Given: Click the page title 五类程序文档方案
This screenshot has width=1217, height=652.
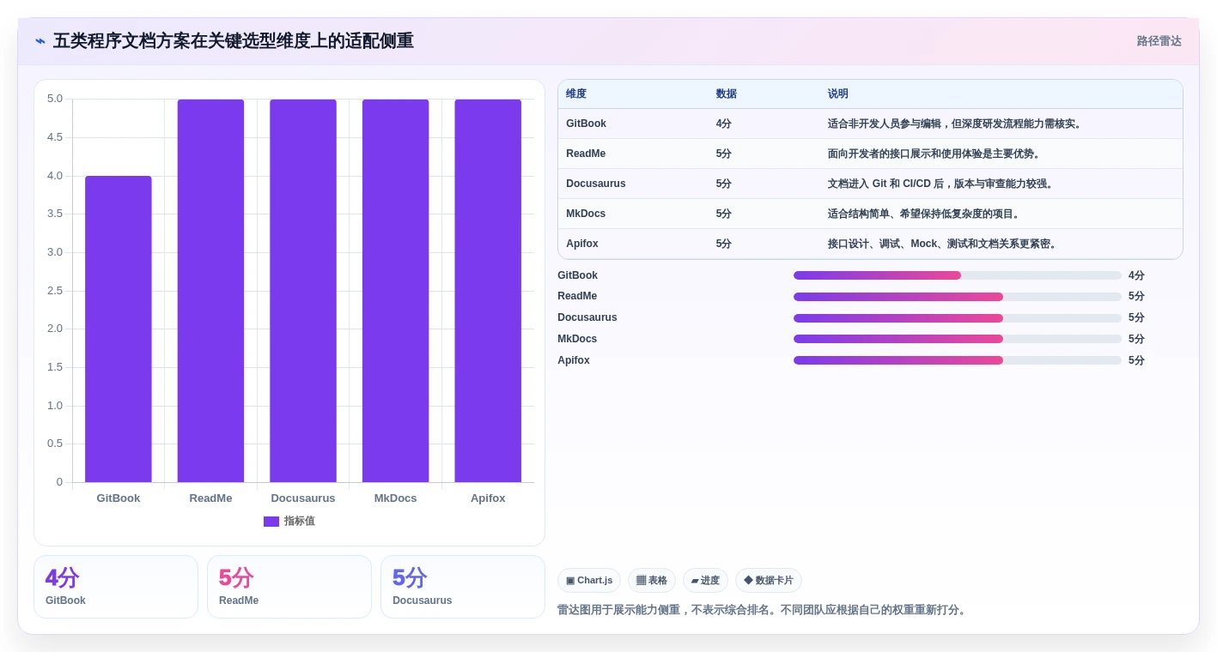Looking at the screenshot, I should [233, 41].
